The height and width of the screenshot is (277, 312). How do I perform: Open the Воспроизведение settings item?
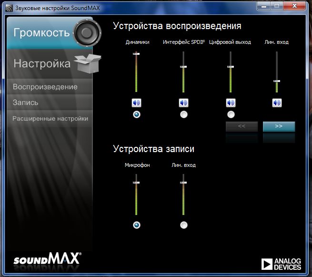click(50, 87)
